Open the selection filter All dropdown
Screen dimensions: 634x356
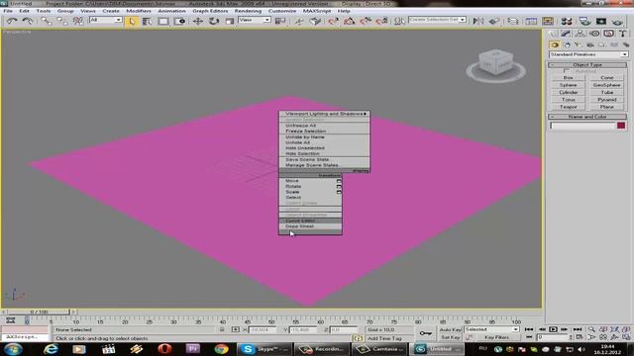pyautogui.click(x=106, y=20)
